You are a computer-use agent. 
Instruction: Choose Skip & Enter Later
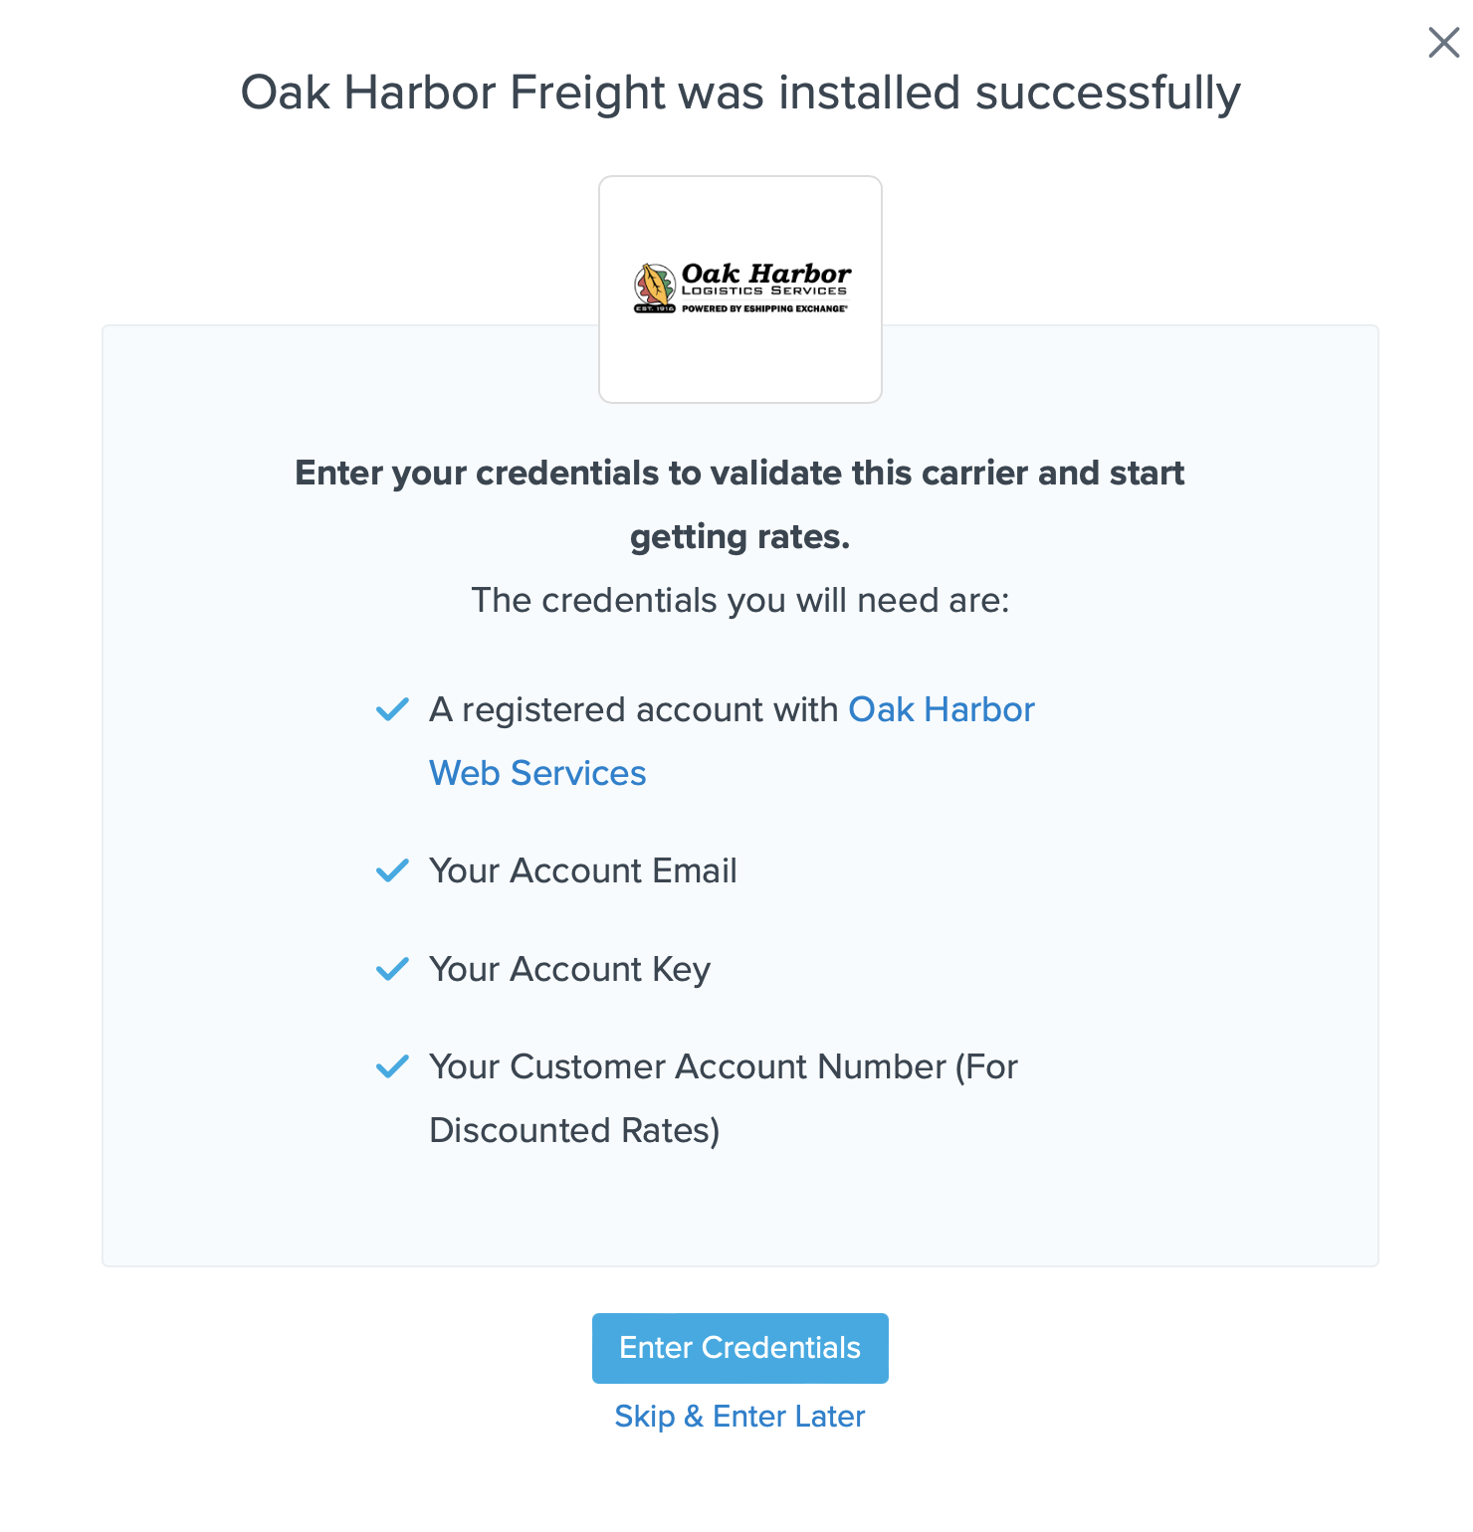pyautogui.click(x=739, y=1416)
